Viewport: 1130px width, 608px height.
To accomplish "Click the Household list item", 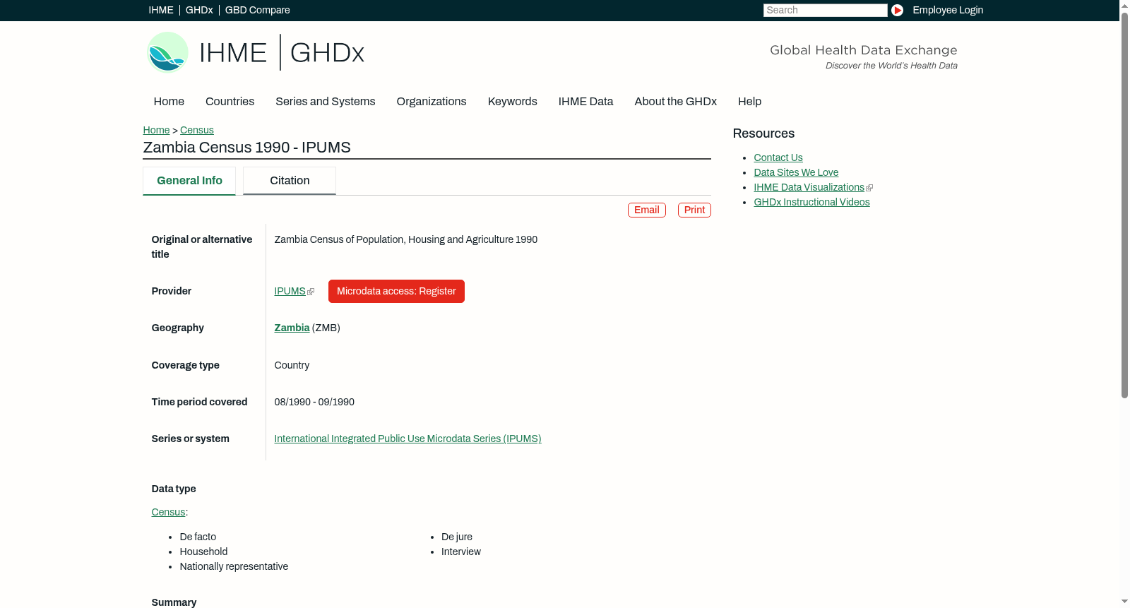I will [x=203, y=552].
